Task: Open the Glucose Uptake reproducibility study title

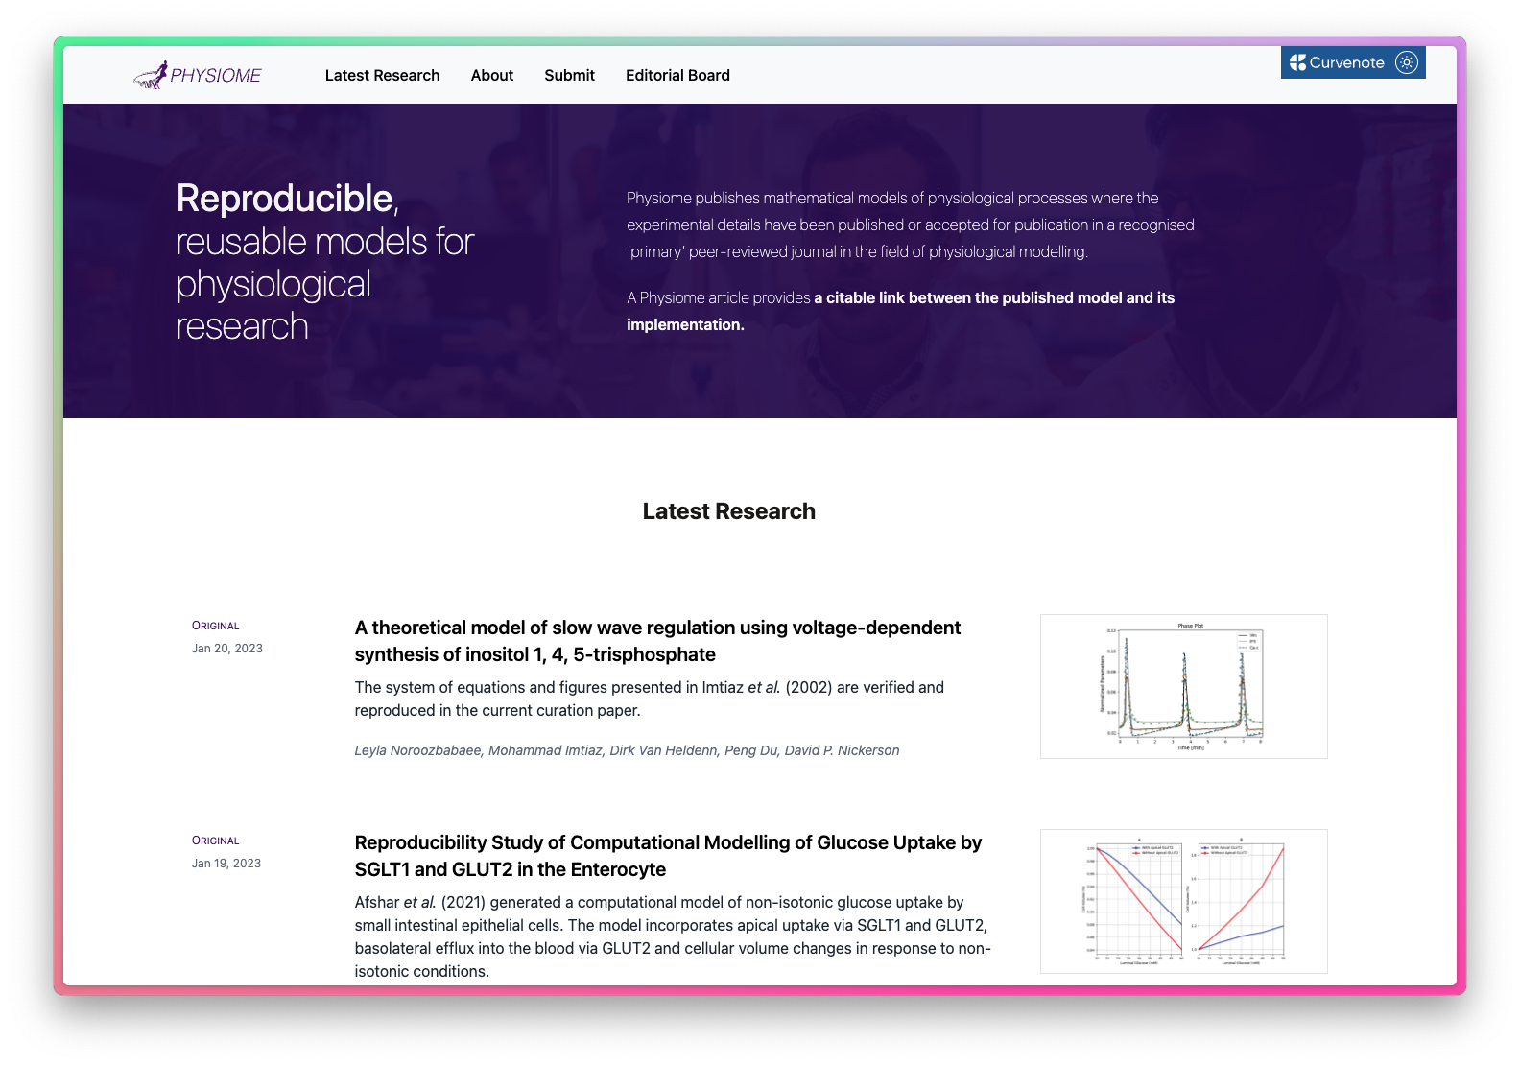Action: click(x=668, y=856)
